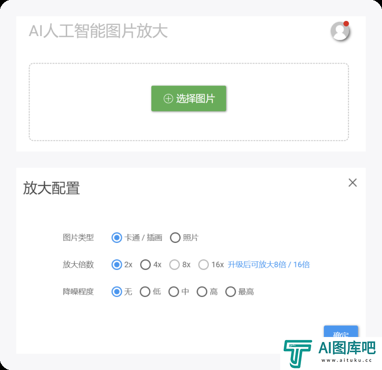The width and height of the screenshot is (382, 370).
Task: Click the 选择图片 upload button
Action: 188,99
